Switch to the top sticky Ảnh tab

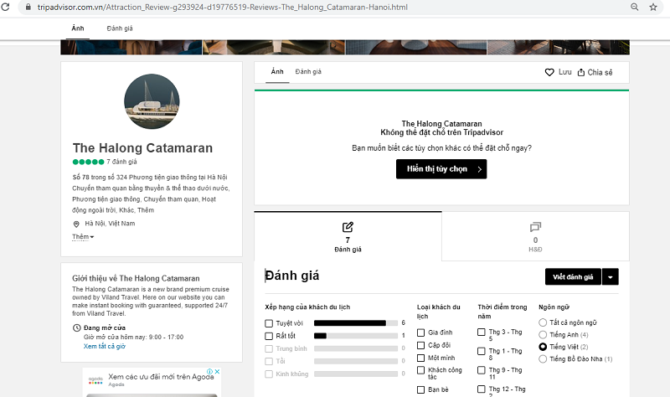click(78, 28)
